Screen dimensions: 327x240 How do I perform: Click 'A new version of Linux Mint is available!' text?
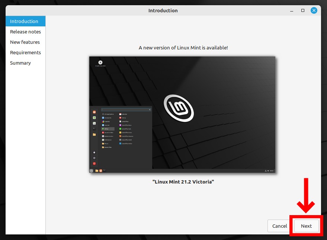[183, 48]
